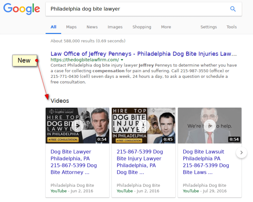Click About 588,000 results text
The height and width of the screenshot is (202, 253).
point(88,41)
